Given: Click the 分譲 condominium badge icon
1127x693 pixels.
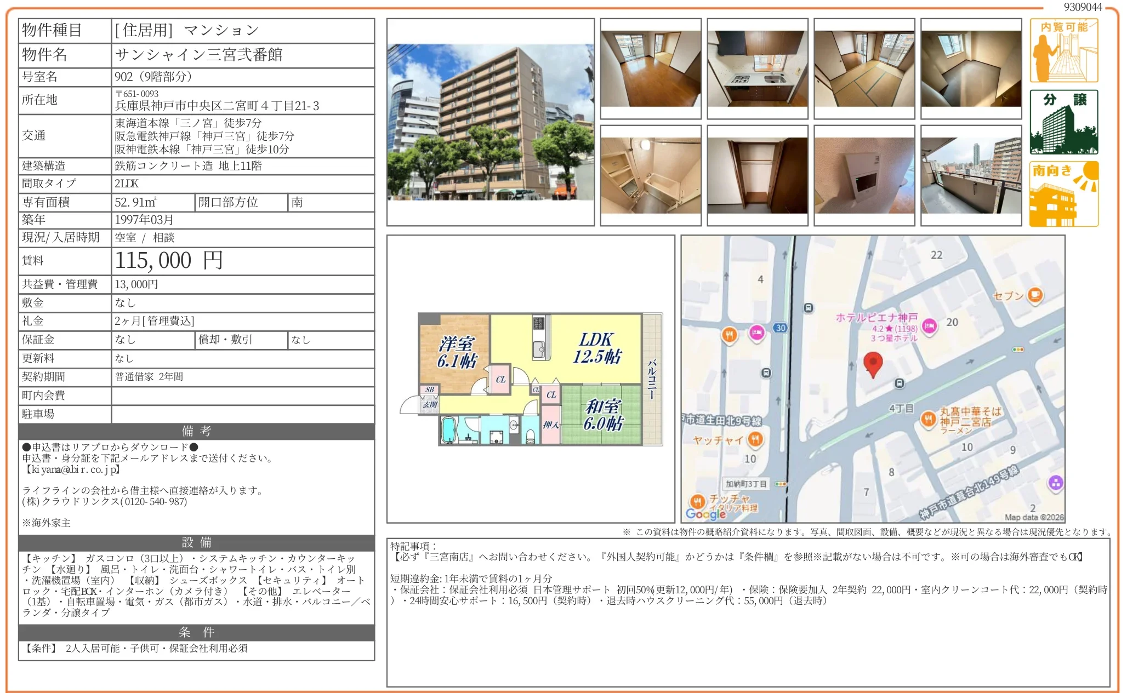Looking at the screenshot, I should 1063,122.
